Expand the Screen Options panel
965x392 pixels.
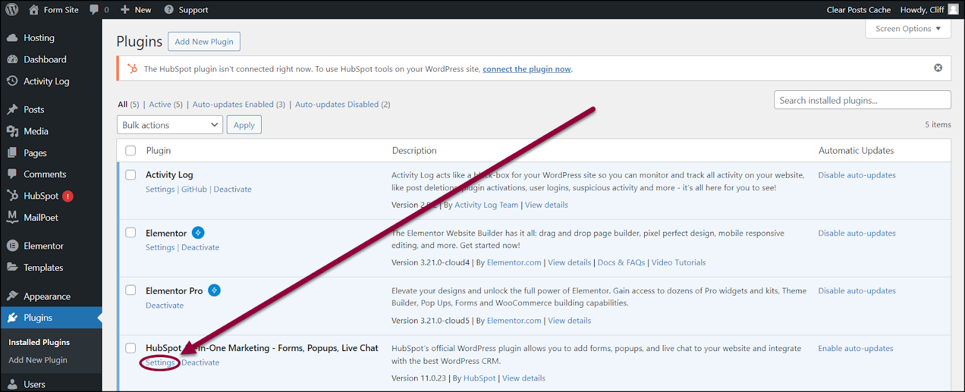[x=908, y=28]
